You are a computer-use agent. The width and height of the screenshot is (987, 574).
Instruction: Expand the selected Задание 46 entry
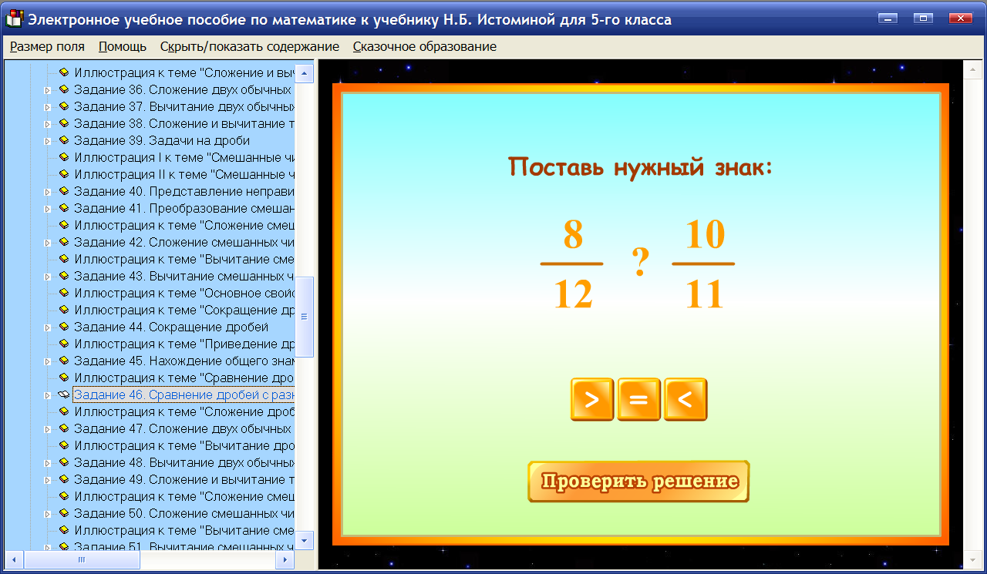pyautogui.click(x=46, y=394)
